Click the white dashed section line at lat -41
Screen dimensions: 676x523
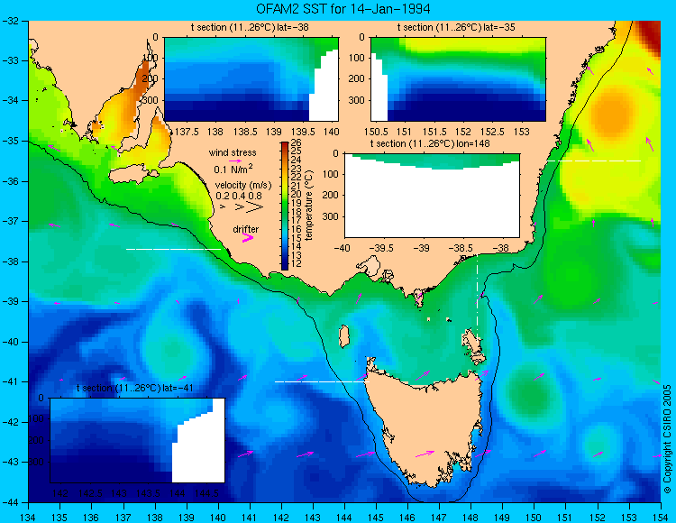tap(322, 381)
